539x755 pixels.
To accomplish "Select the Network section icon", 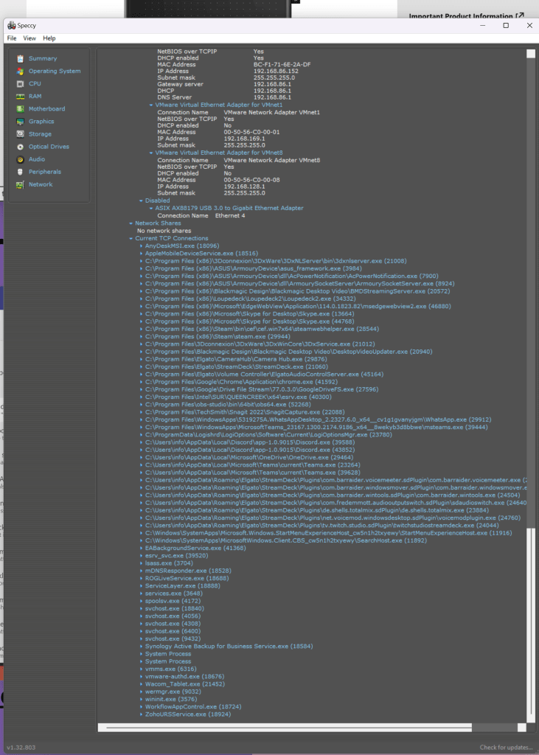I will [20, 184].
